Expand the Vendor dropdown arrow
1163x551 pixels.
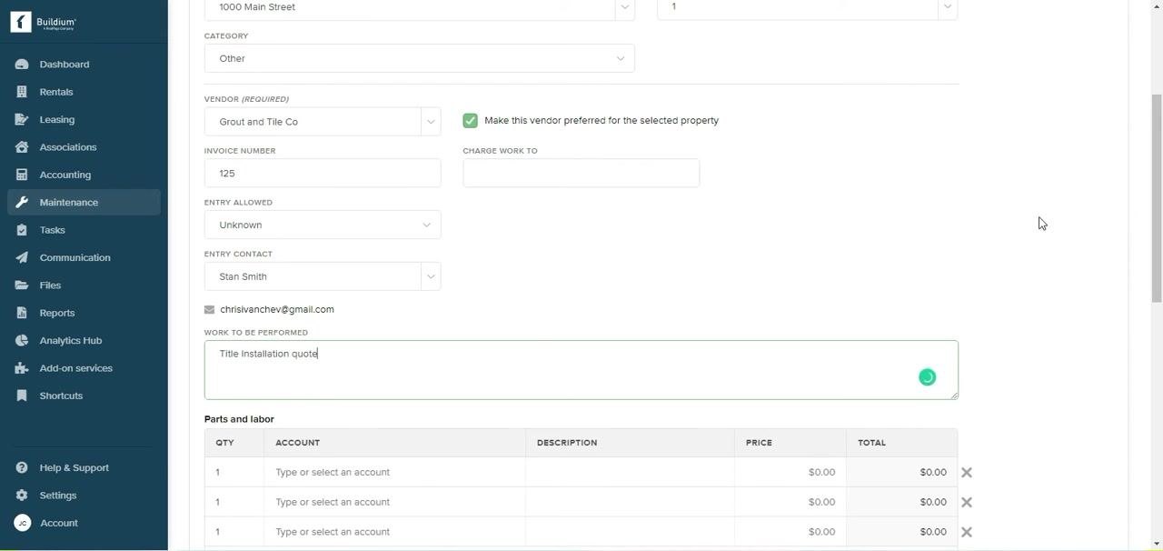[431, 122]
